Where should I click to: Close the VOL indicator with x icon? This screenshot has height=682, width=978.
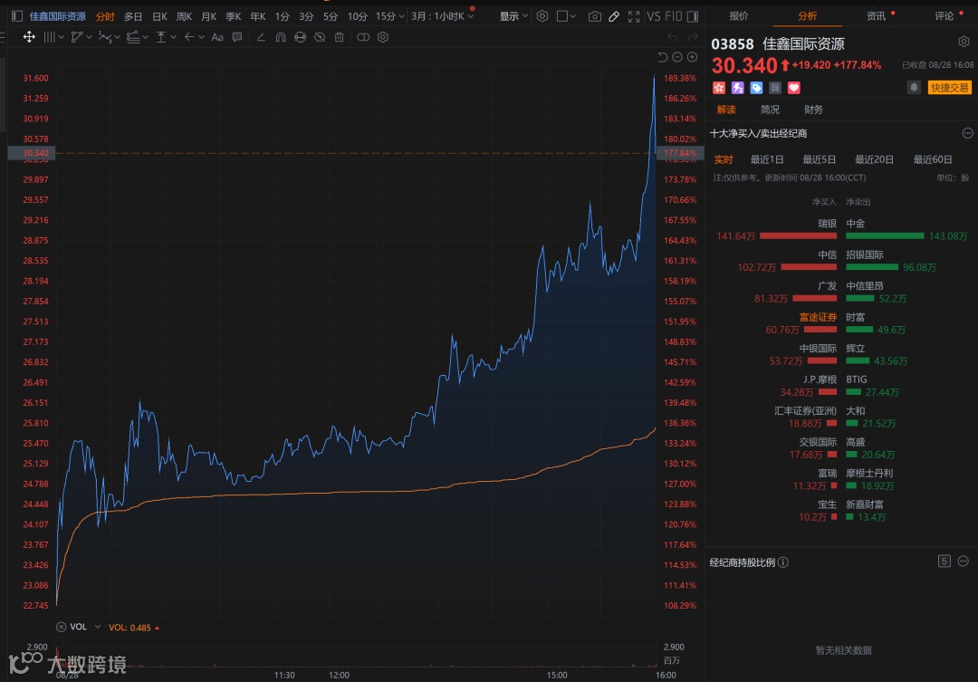pyautogui.click(x=62, y=627)
